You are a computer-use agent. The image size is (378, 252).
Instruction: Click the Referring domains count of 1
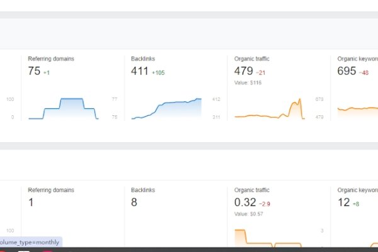[31, 202]
